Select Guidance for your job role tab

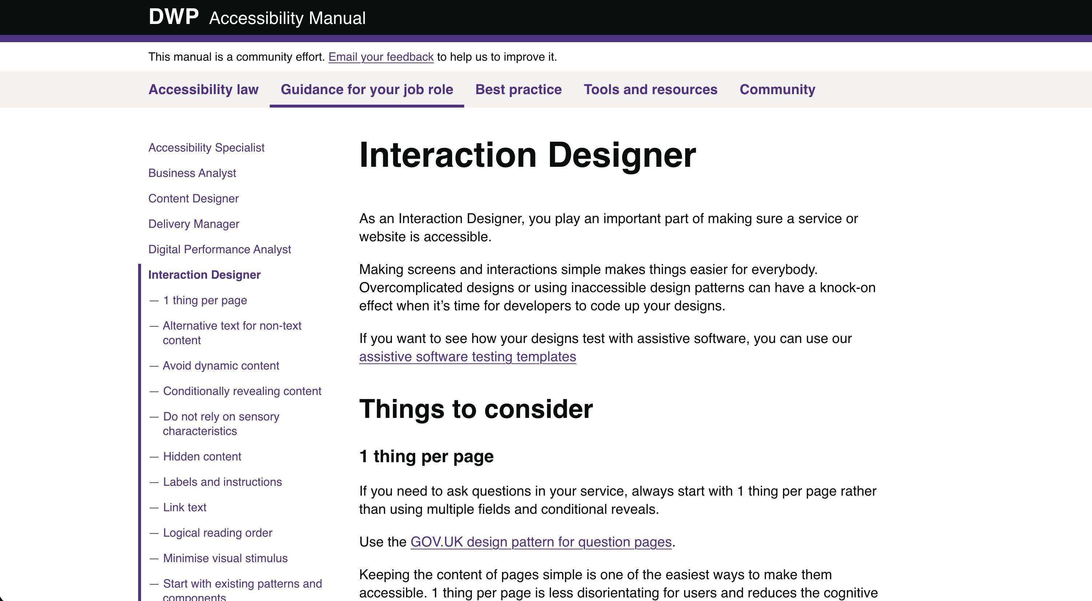(x=367, y=89)
